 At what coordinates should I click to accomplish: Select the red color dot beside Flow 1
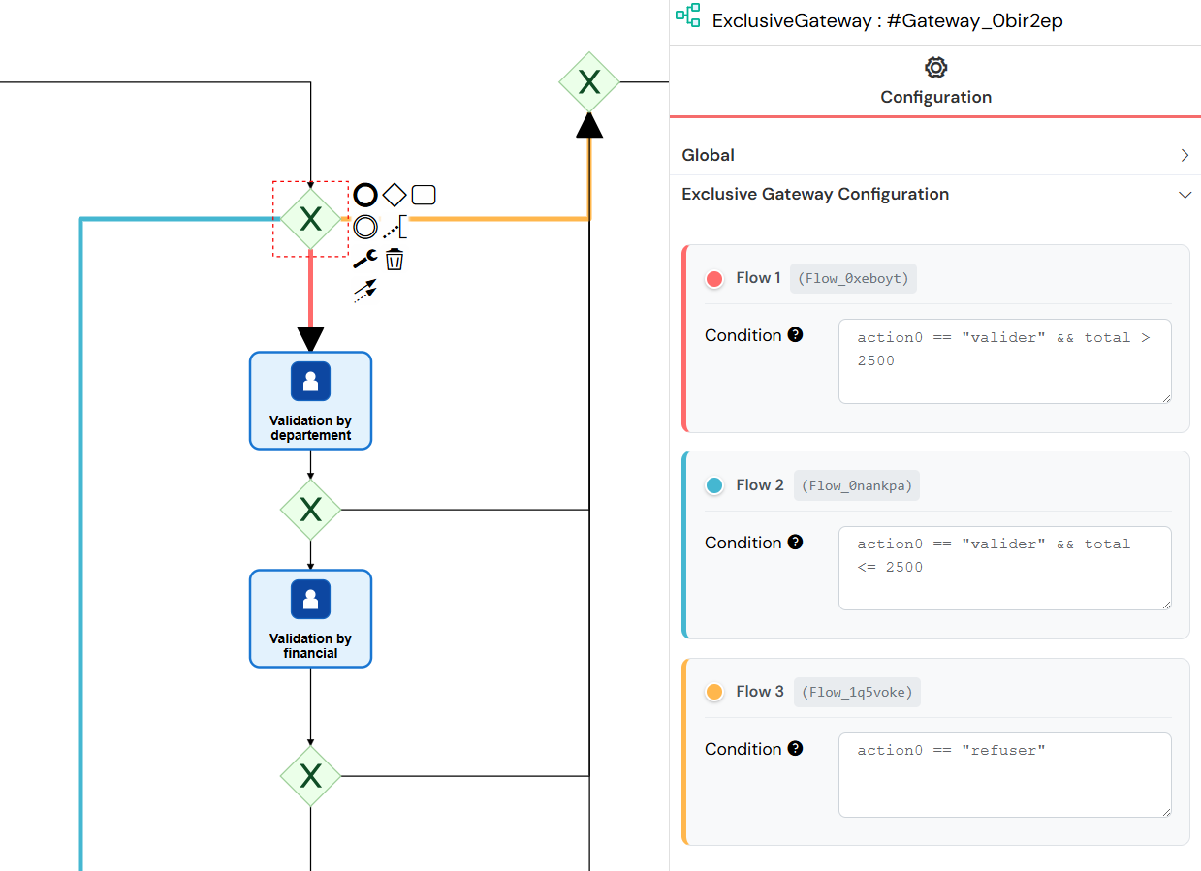click(714, 278)
